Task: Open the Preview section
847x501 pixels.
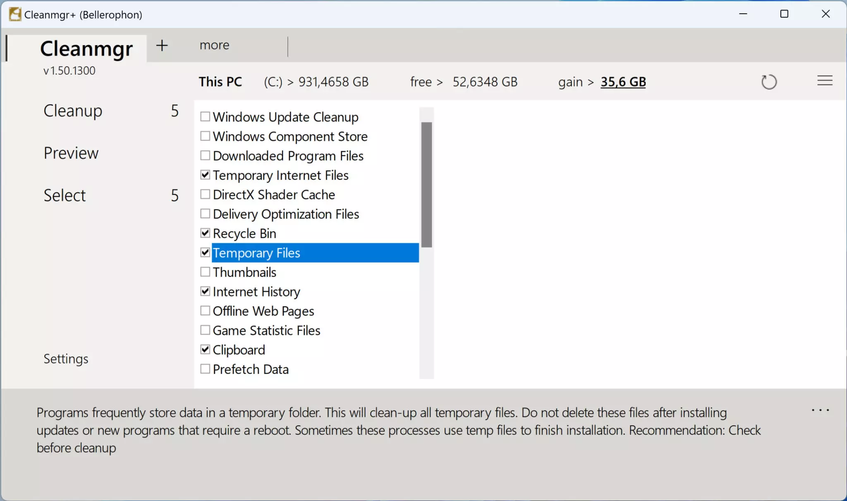Action: 71,153
